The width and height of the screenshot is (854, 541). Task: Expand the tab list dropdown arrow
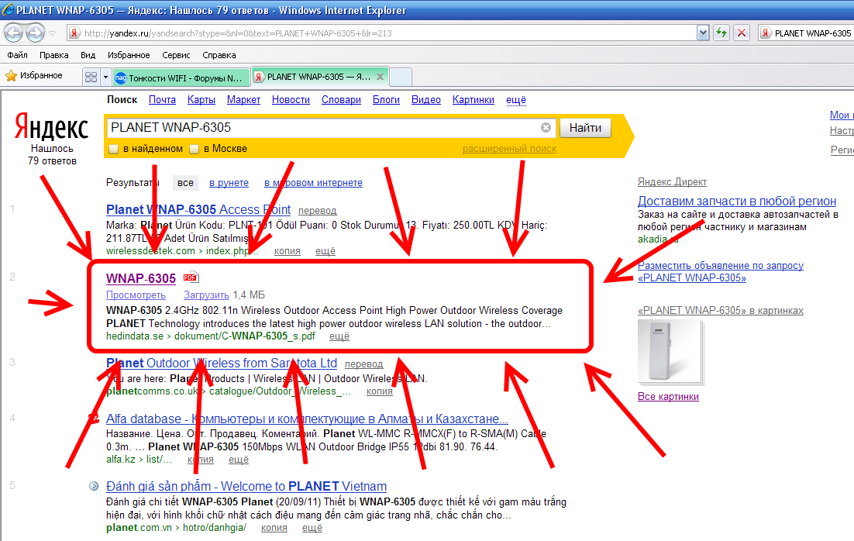click(105, 78)
